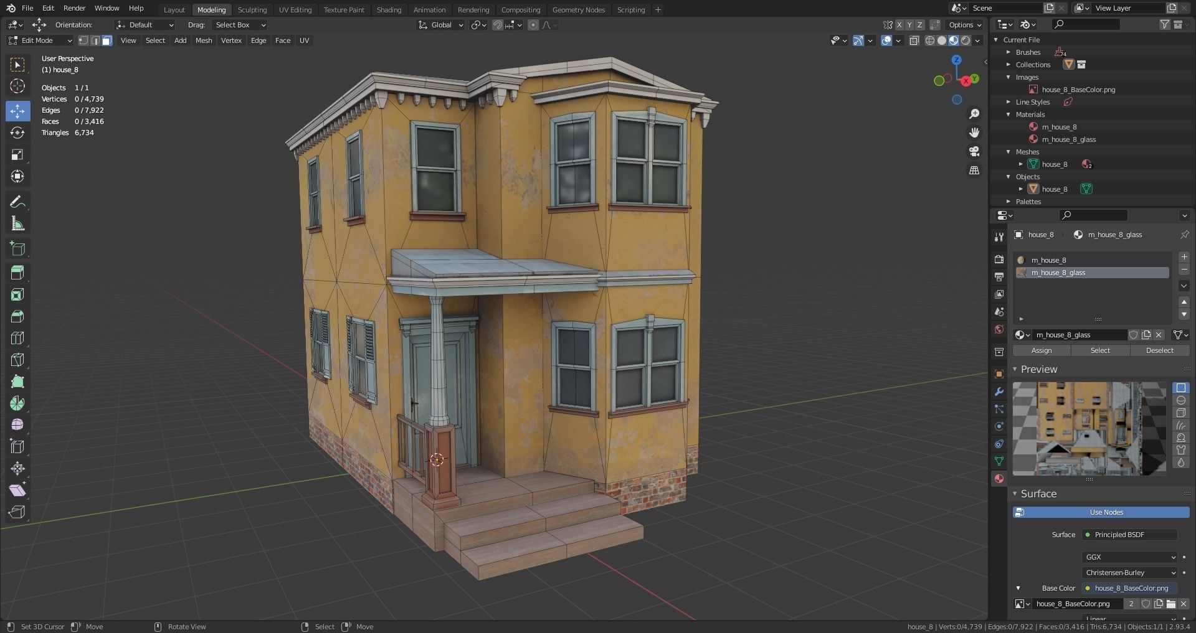Enable edge select mode
Screen dimensions: 1196x633
pos(95,40)
